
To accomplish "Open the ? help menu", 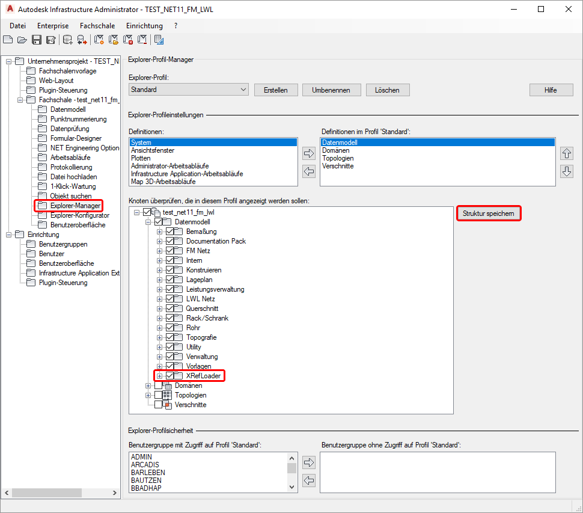I will [x=176, y=26].
